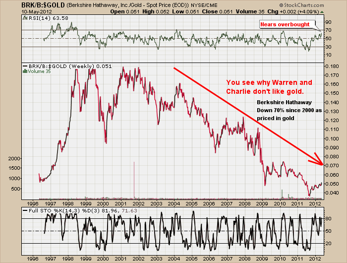Viewport: 347px width, 263px height.
Task: Click 2008 under the price chart
Action: point(244,203)
